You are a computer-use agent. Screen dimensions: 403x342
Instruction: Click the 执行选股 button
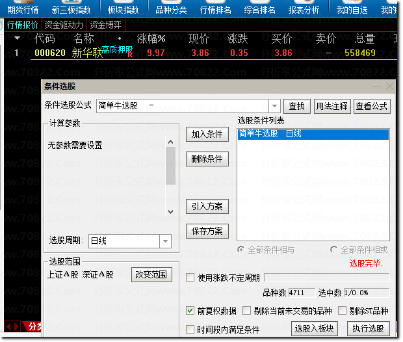pos(369,328)
